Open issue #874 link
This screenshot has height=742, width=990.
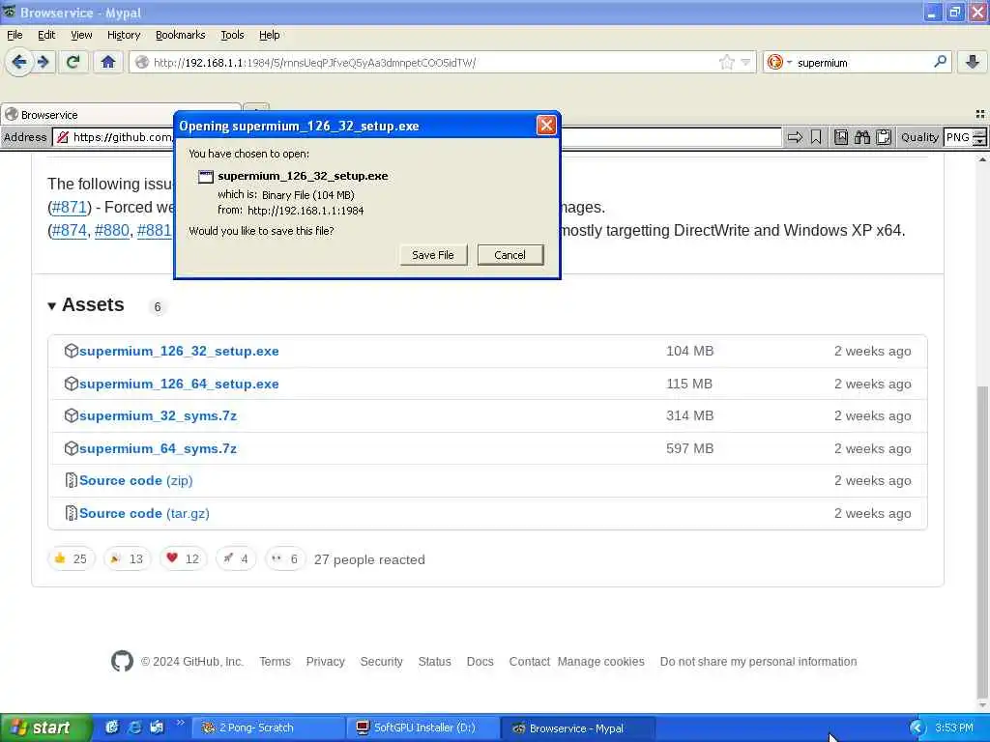click(69, 230)
